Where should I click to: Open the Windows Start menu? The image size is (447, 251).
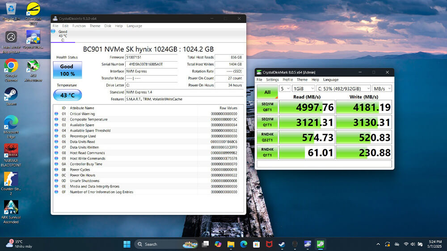pos(127,244)
